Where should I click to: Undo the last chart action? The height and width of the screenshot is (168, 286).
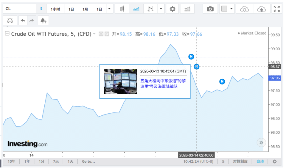[23, 21]
